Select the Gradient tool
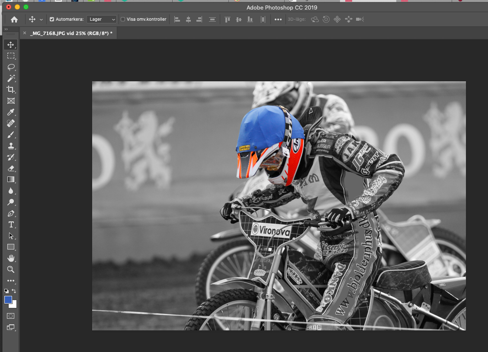Viewport: 488px width, 352px height. 11,179
